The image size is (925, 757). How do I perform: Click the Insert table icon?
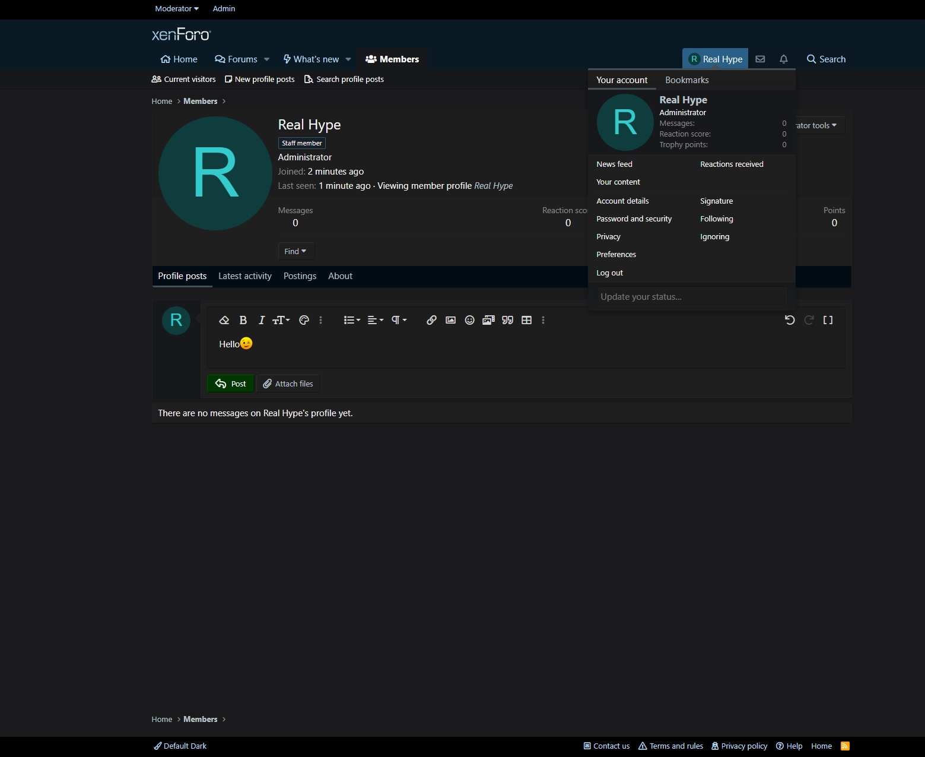click(x=526, y=320)
